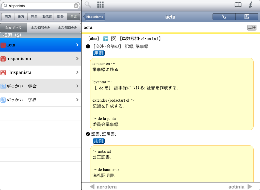Open the book icon in top bar

(238, 5)
